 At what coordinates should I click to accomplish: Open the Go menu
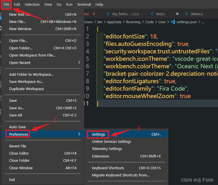59,5
